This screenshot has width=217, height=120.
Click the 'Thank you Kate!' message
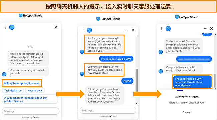[x=183, y=46]
